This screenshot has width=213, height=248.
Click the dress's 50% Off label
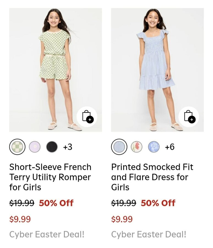[x=158, y=203]
